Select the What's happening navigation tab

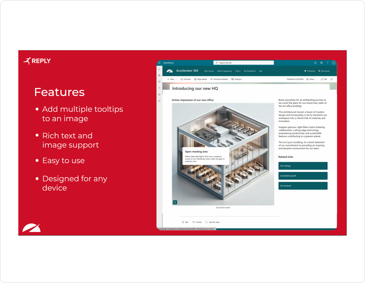click(224, 71)
